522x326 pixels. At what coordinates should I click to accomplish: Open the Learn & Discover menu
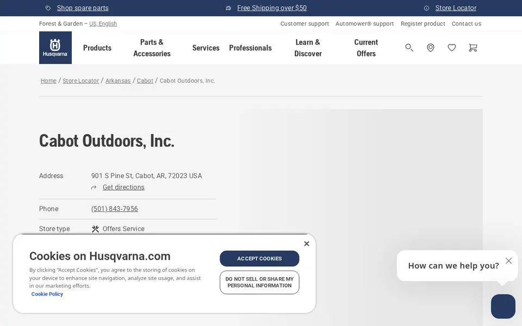(x=308, y=48)
